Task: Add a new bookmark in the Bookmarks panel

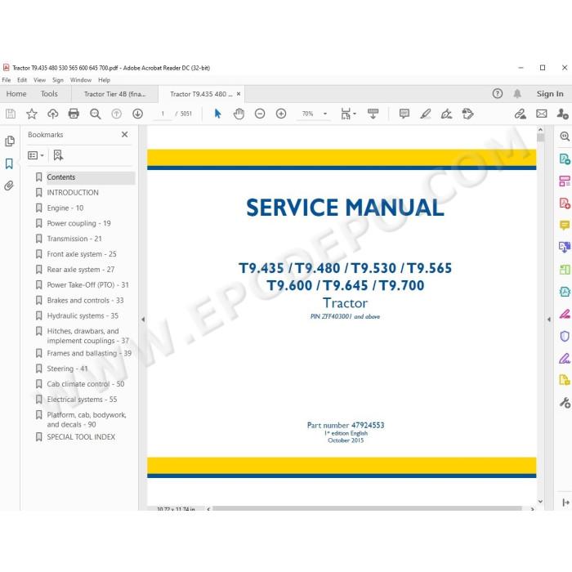Action: pyautogui.click(x=58, y=155)
